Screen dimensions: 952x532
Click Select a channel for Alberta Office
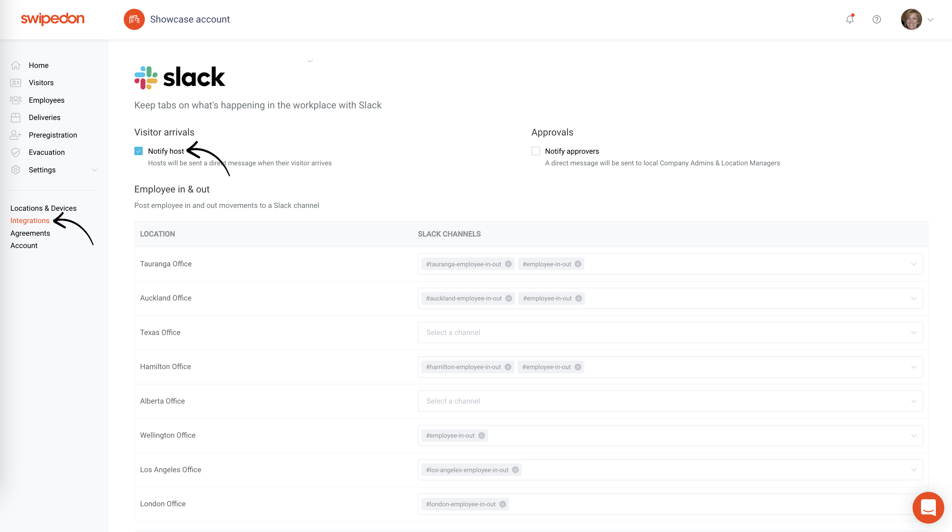pos(670,401)
